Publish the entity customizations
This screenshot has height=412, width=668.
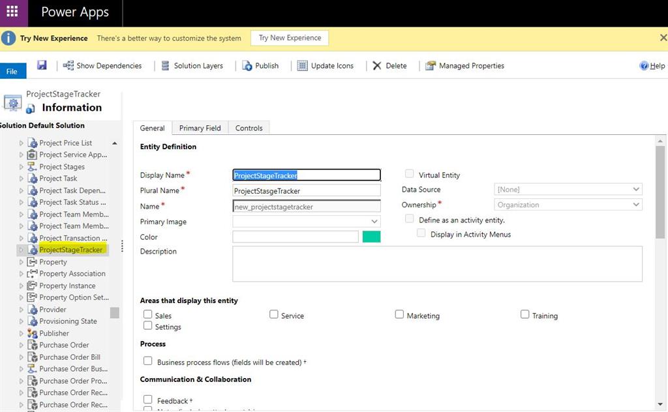click(x=261, y=65)
